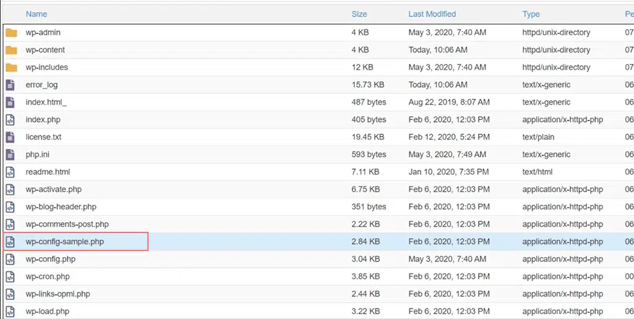Image resolution: width=634 pixels, height=319 pixels.
Task: Click the text/html type cell
Action: coord(537,172)
